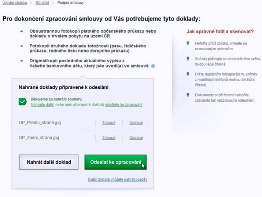
Task: Click the lightbulb icon beside 'Foťte digitálním fotoaparátem'
Action: pyautogui.click(x=188, y=74)
